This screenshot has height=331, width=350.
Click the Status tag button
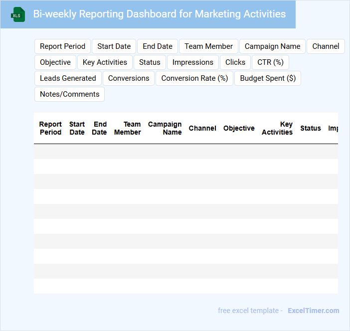150,62
